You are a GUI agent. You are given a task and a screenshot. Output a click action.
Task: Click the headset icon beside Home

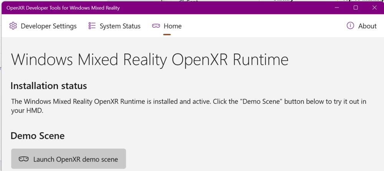pyautogui.click(x=156, y=26)
